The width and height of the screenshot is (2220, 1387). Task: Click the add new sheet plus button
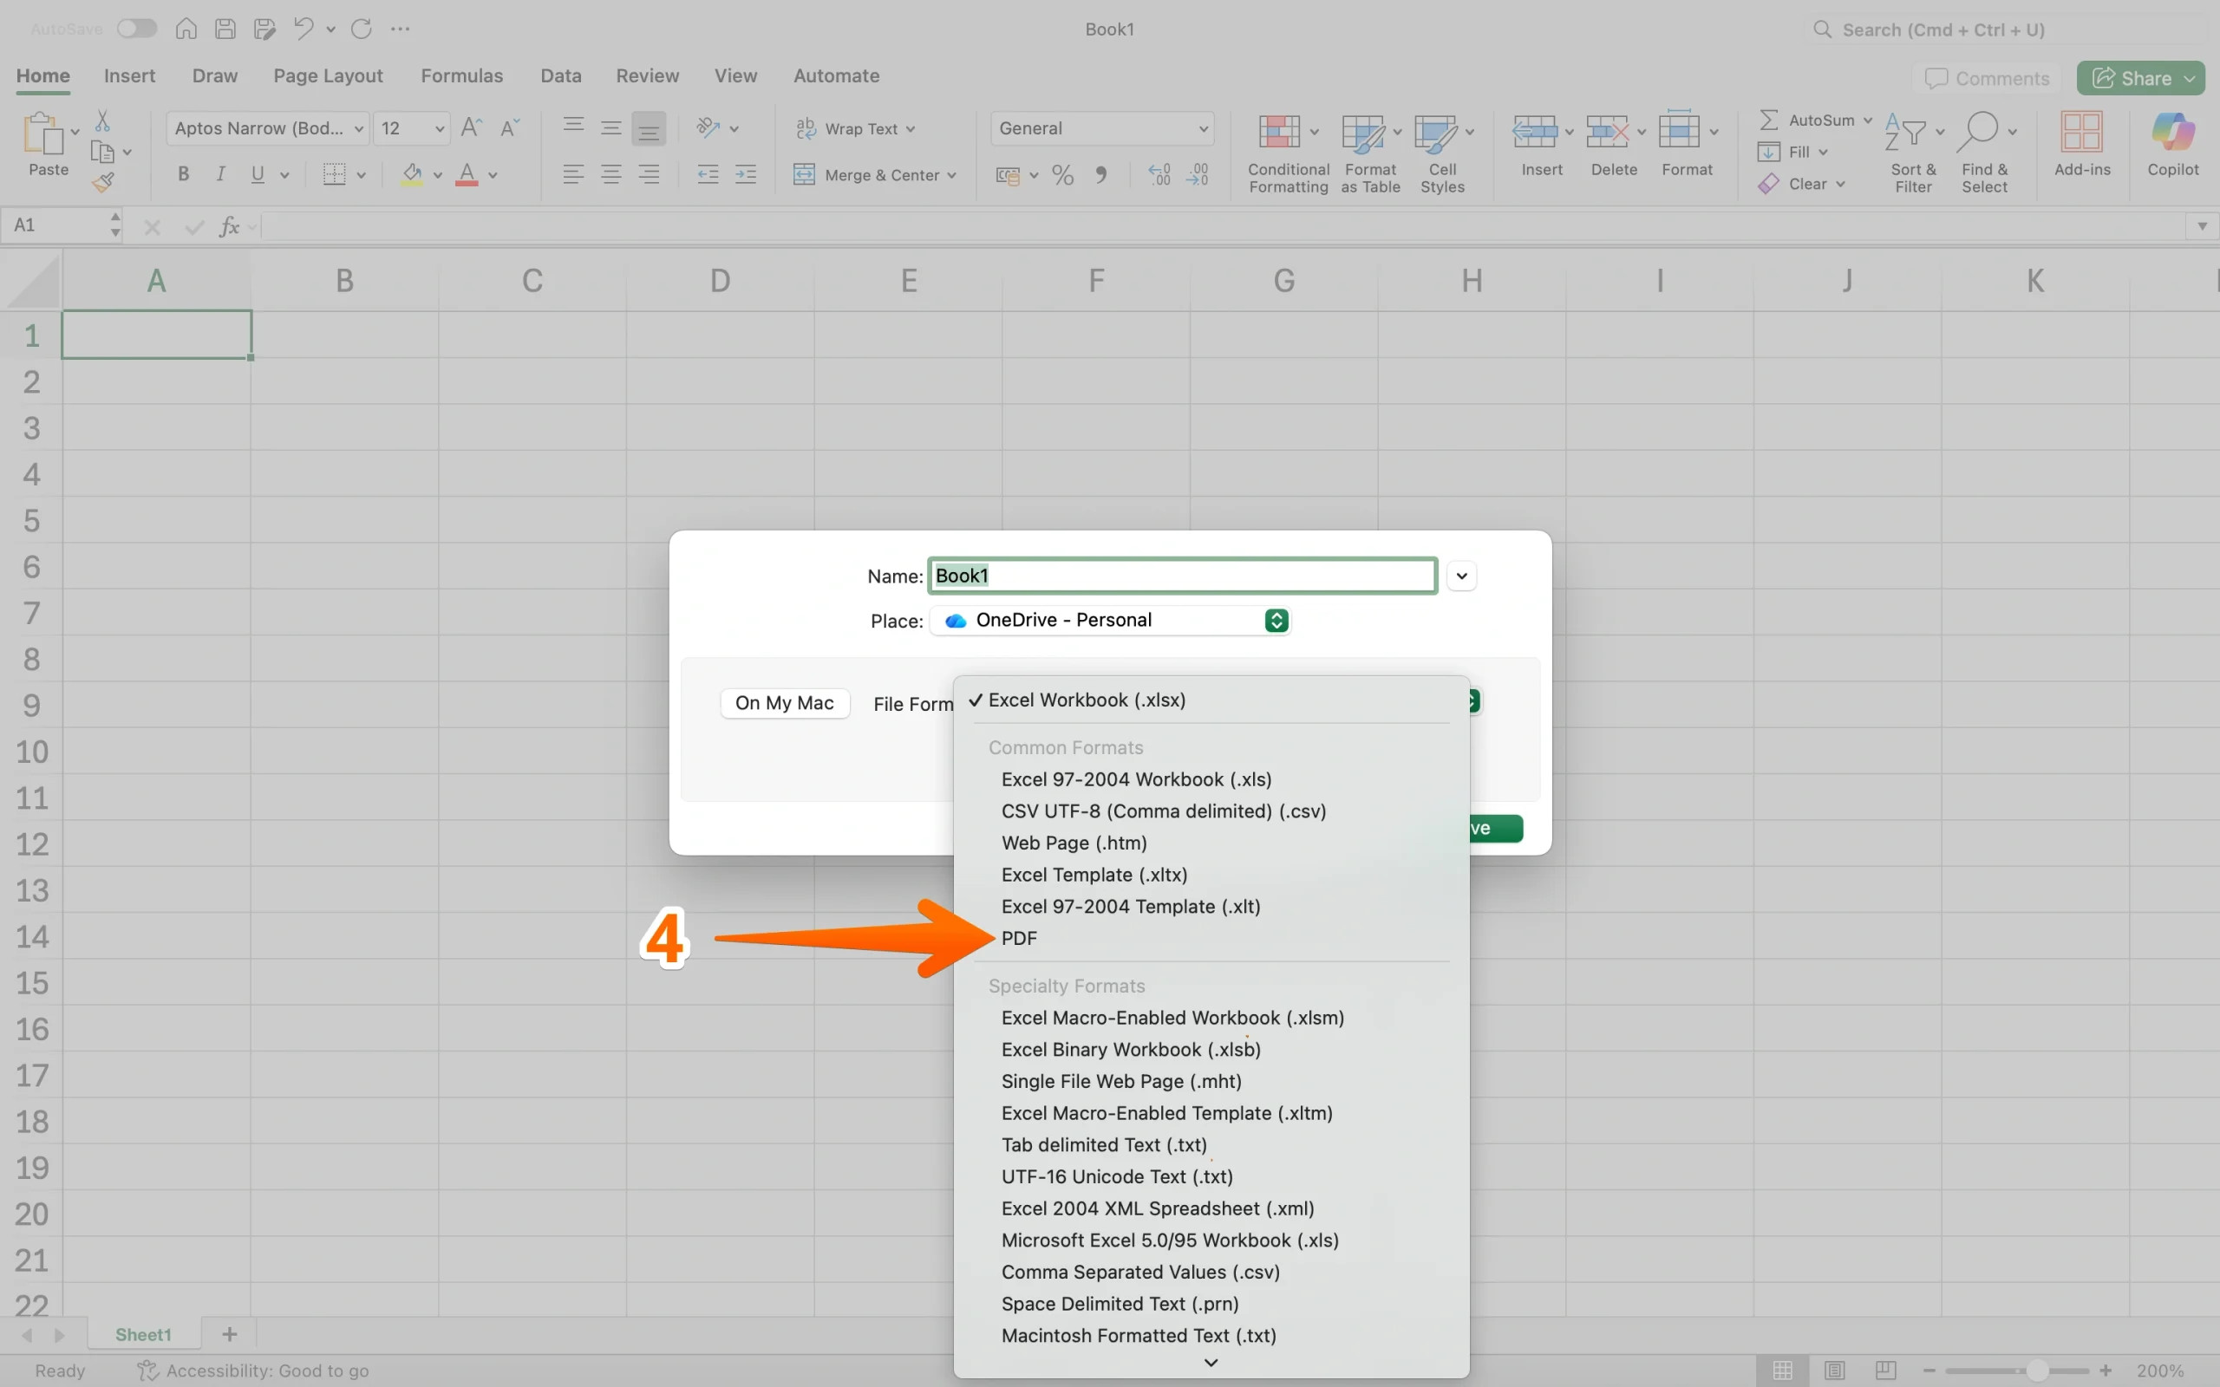pos(229,1334)
